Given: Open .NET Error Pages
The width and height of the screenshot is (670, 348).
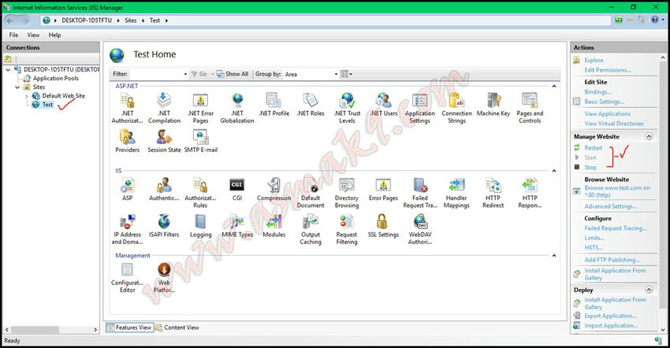Looking at the screenshot, I should 200,109.
